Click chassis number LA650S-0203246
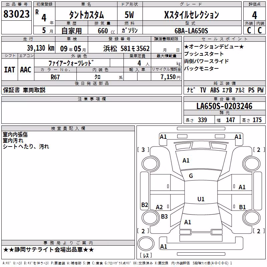 [224, 106]
